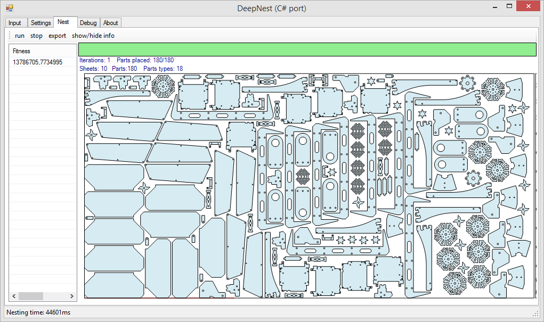The image size is (544, 322).
Task: Switch to the Input tab
Action: point(15,23)
